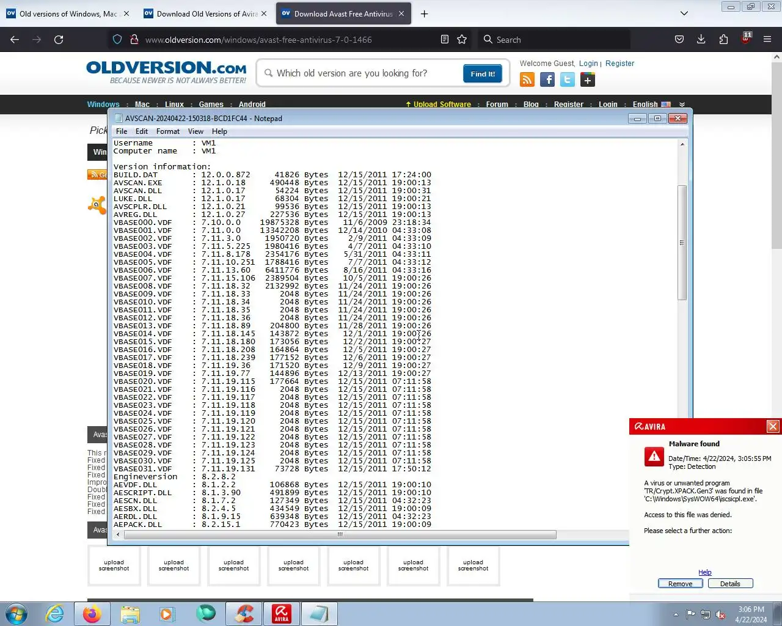Open the Firefox list all tabs dropdown
782x626 pixels.
pos(684,13)
